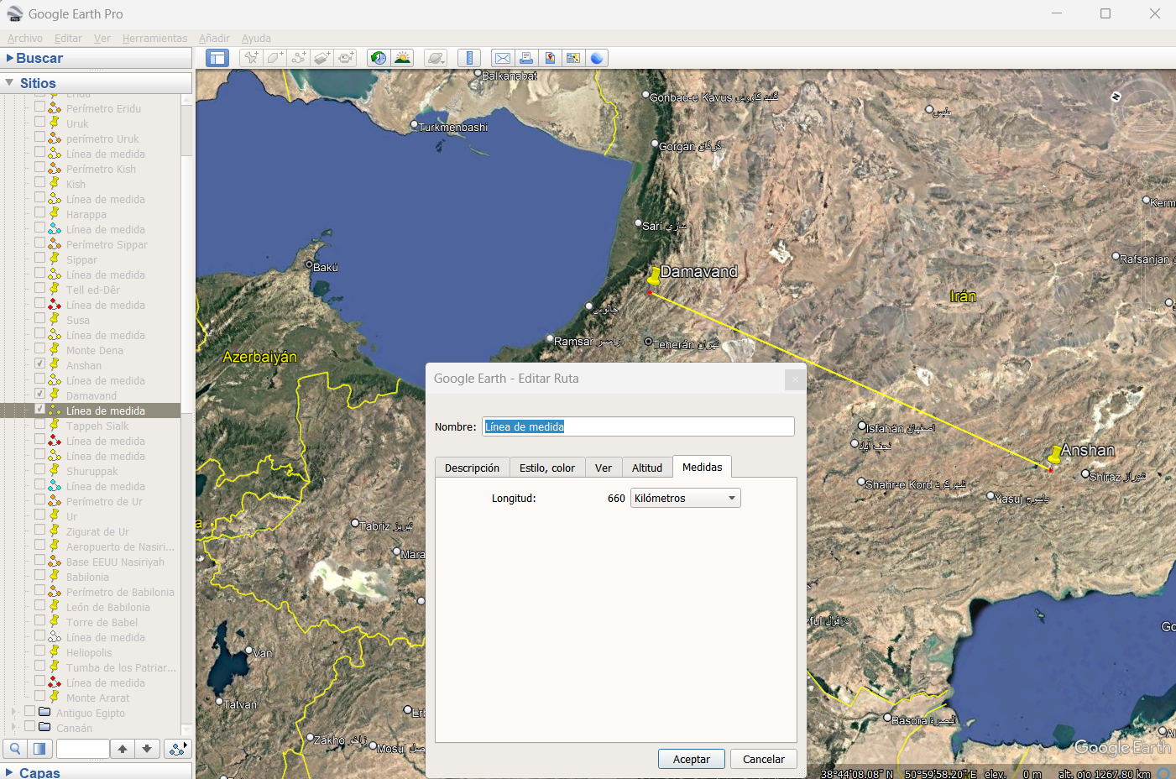Move selected place down with arrow
The image size is (1176, 779).
point(147,749)
